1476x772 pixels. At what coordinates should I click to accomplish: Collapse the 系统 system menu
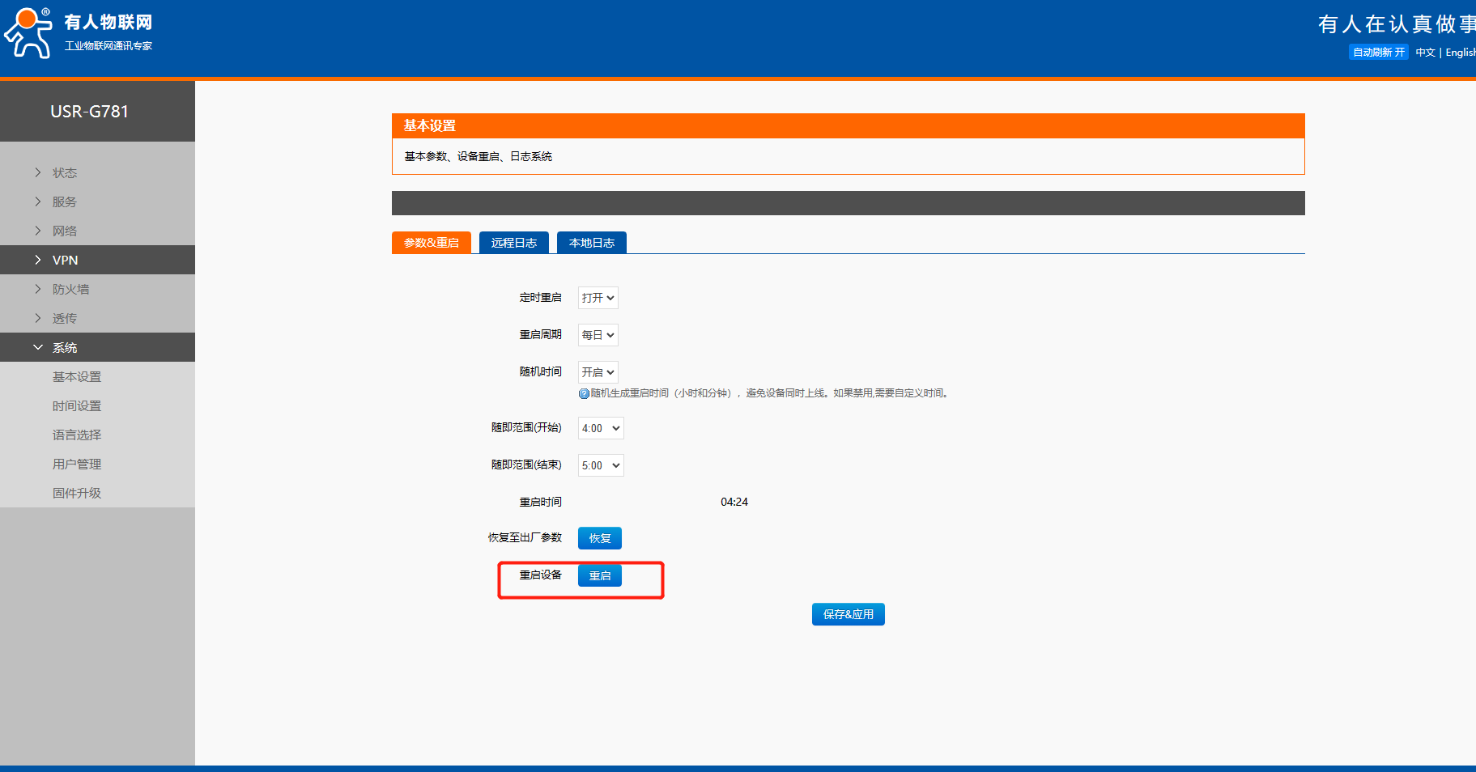coord(65,347)
